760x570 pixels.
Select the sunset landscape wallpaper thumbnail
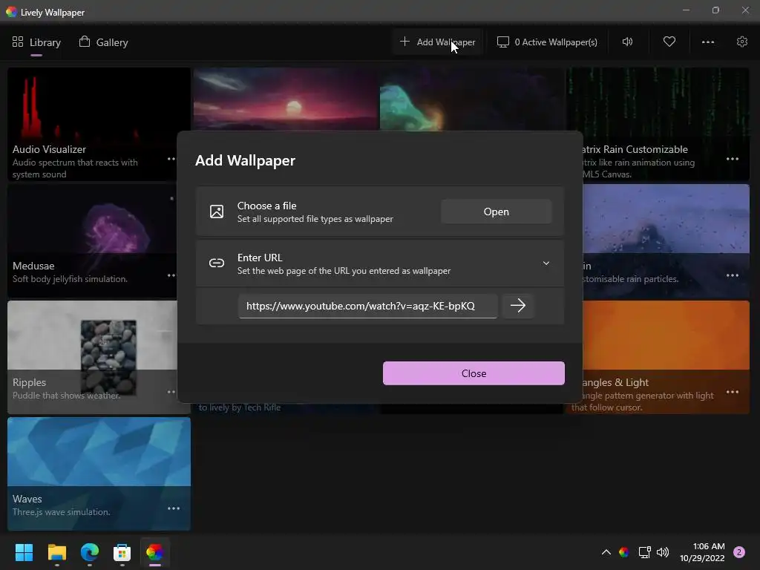click(286, 99)
